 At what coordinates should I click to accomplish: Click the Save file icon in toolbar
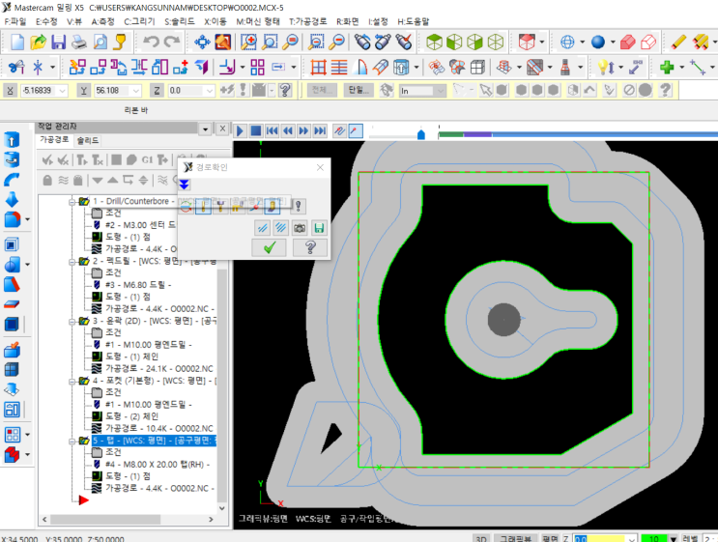click(x=59, y=42)
